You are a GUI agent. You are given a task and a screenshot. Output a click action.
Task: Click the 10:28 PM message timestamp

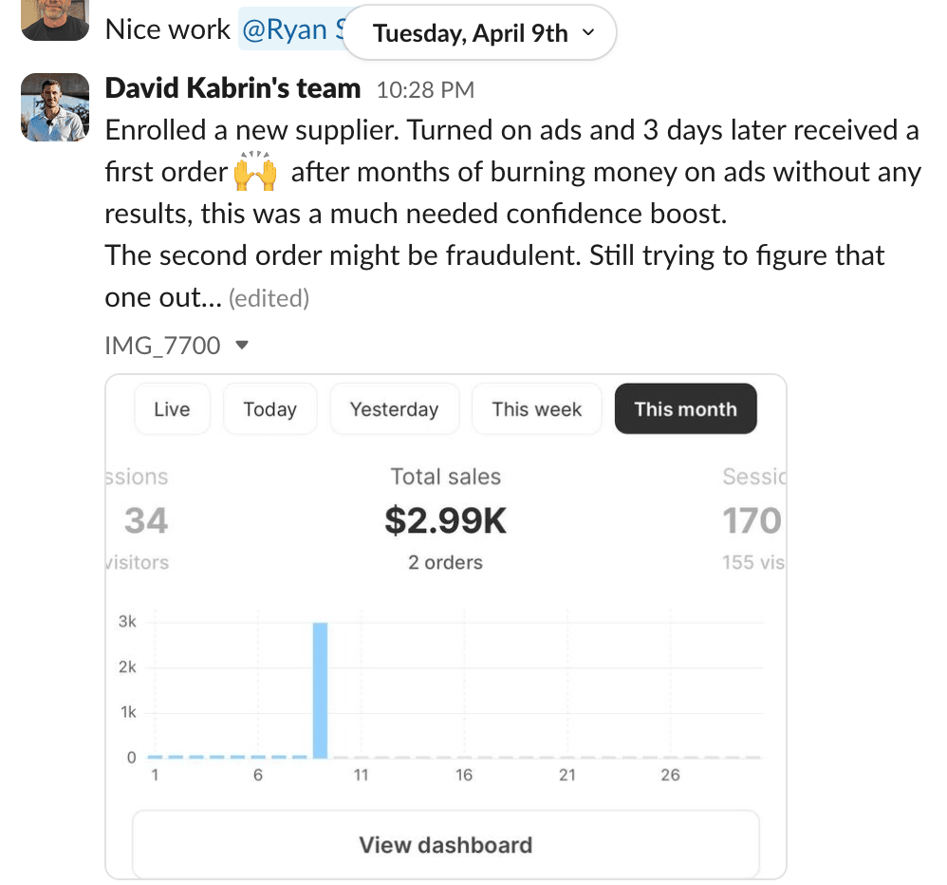(425, 90)
